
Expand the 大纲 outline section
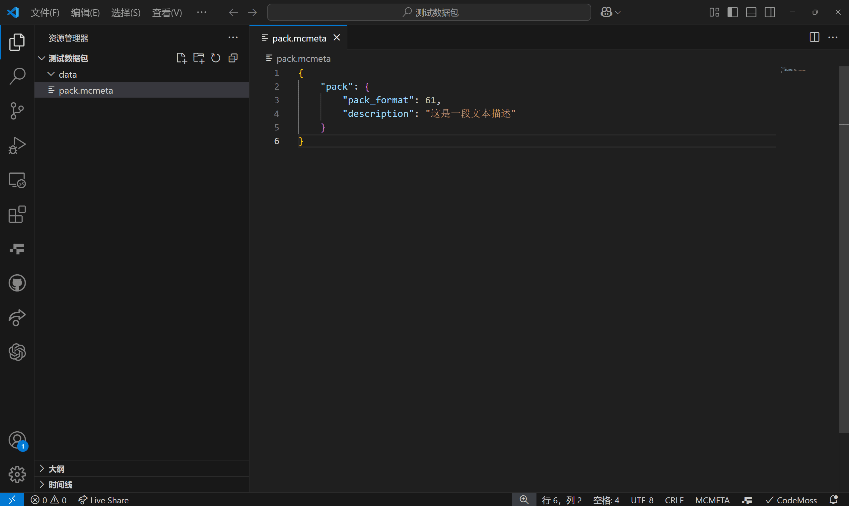pyautogui.click(x=141, y=469)
